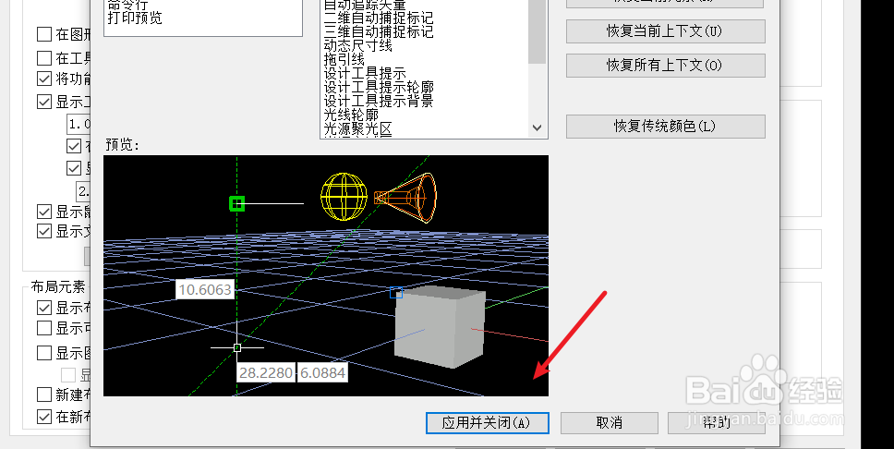Restore classic colors via 恢复传统颜色(L)
The height and width of the screenshot is (449, 894).
[x=665, y=126]
